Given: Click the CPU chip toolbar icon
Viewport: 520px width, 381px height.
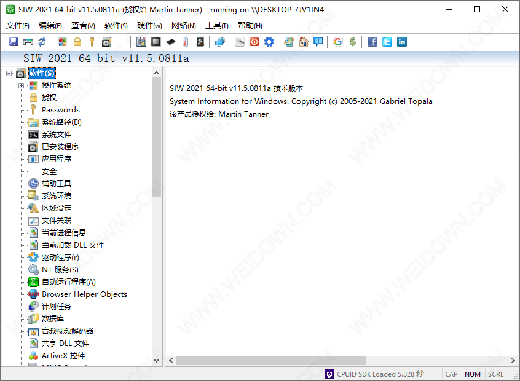Looking at the screenshot, I should point(156,42).
